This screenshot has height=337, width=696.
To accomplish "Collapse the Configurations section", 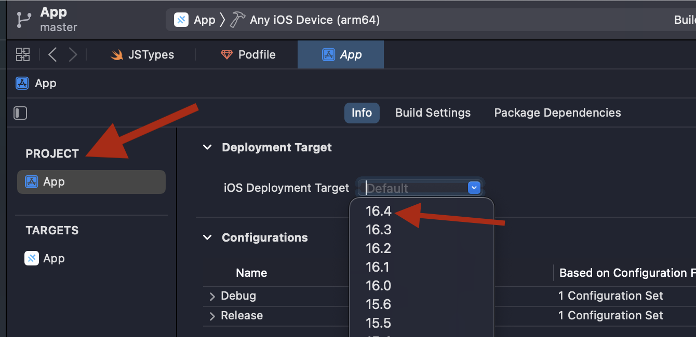I will 207,238.
